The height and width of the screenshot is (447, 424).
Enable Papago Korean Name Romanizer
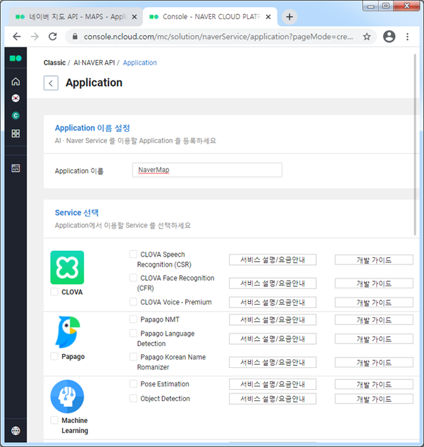click(x=133, y=357)
